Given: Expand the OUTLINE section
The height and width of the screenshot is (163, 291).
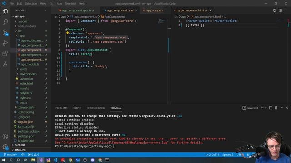Looking at the screenshot, I should (20, 145).
